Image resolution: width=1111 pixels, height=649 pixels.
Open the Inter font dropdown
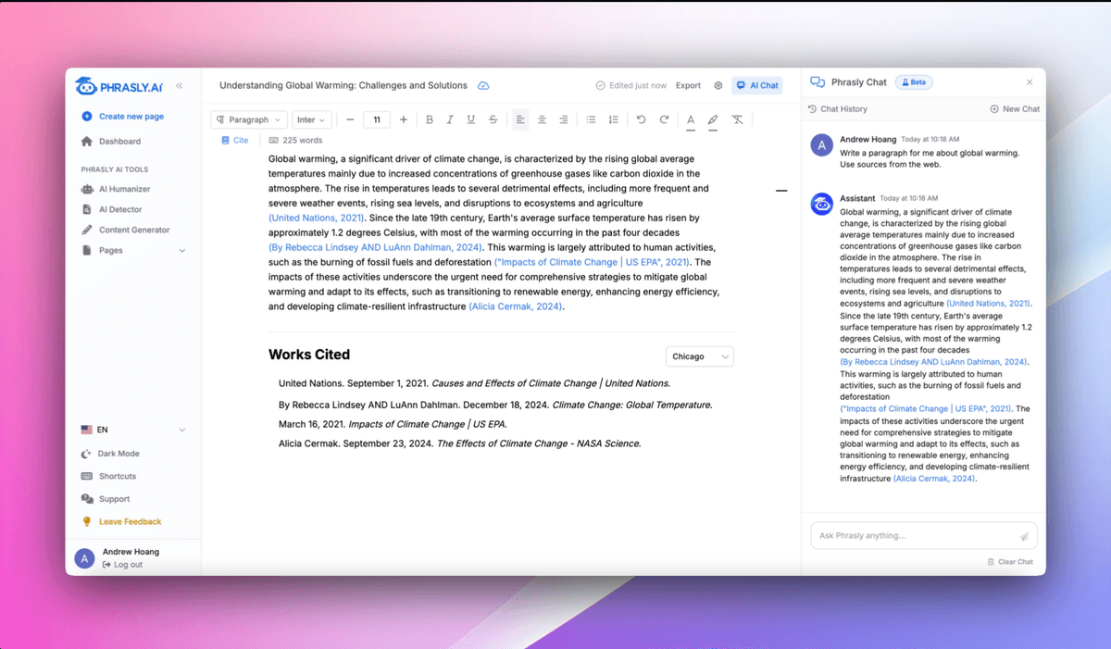pyautogui.click(x=311, y=119)
